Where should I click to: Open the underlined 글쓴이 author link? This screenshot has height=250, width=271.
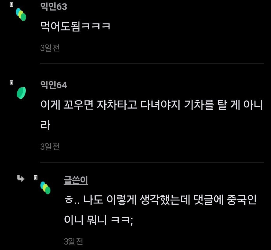(x=76, y=180)
